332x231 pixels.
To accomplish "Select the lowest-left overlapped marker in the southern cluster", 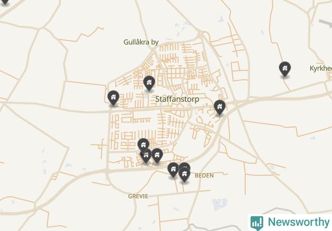I will pos(146,157).
